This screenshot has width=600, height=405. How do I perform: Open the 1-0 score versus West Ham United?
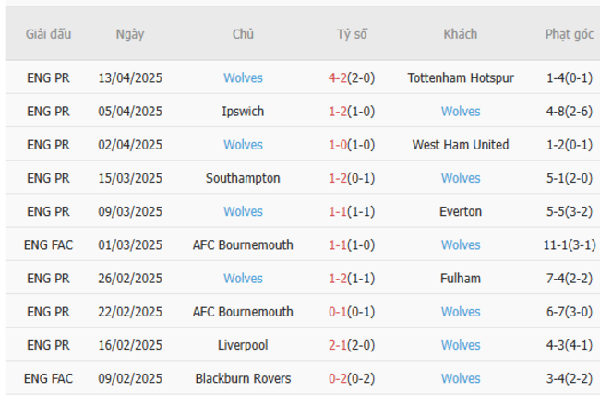coord(338,145)
